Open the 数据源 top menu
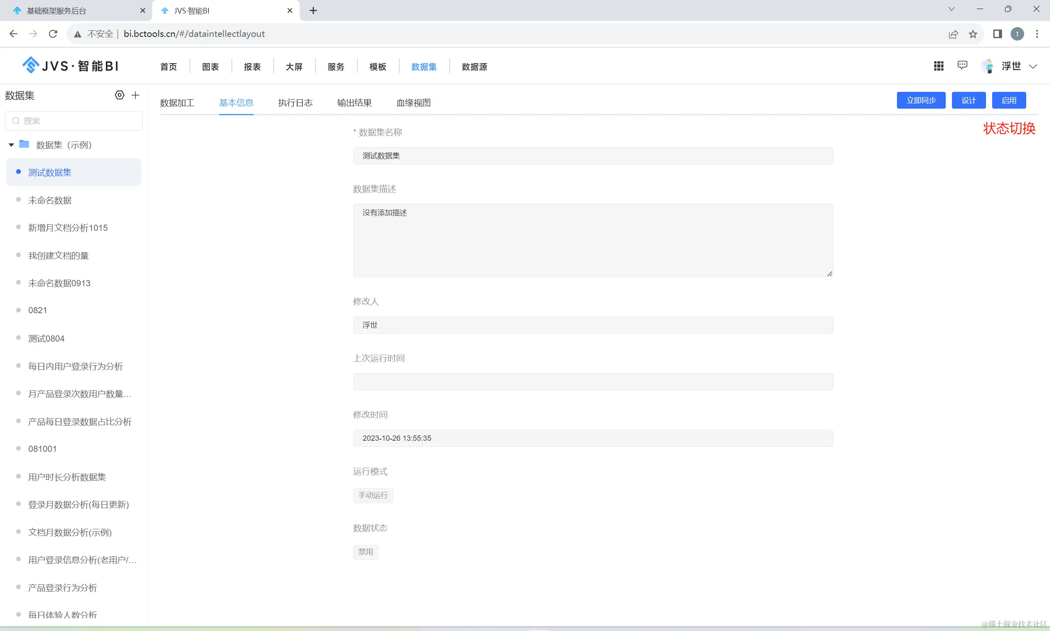1050x631 pixels. (x=474, y=67)
